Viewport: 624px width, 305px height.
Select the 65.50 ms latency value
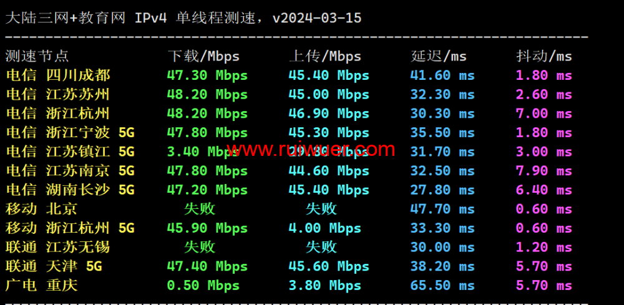click(442, 286)
